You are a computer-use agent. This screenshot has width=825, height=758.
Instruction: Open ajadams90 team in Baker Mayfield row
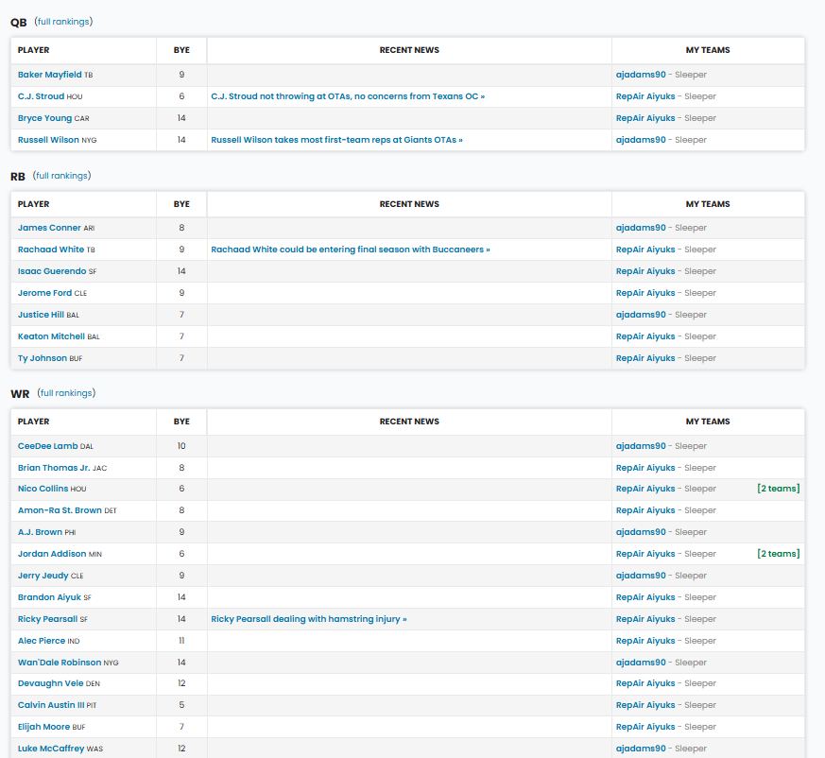[x=641, y=75]
